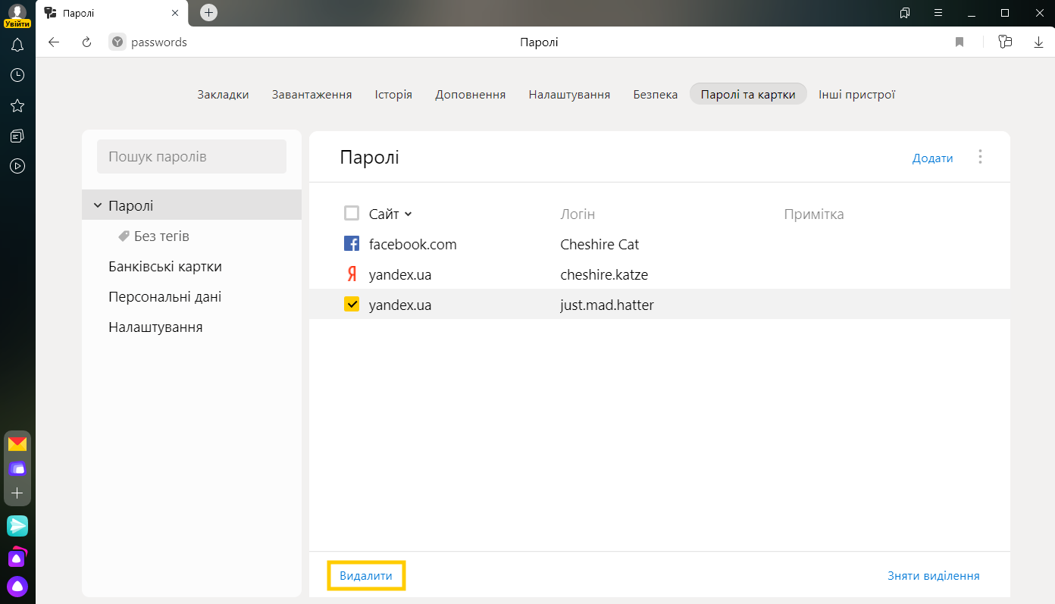Open the three-dot menu next to Додати
Viewport: 1055px width, 604px height.
[980, 157]
